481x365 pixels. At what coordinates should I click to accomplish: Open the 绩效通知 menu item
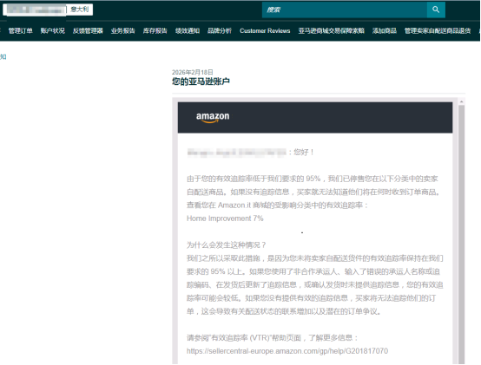coord(188,30)
